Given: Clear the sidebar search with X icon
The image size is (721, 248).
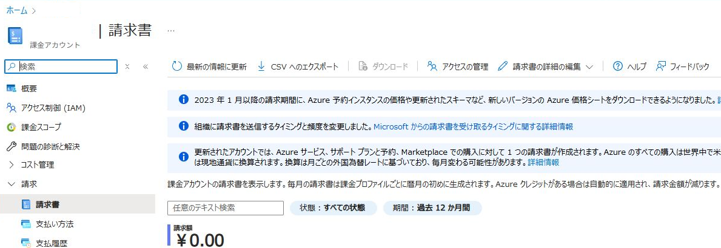Looking at the screenshot, I should click(127, 67).
